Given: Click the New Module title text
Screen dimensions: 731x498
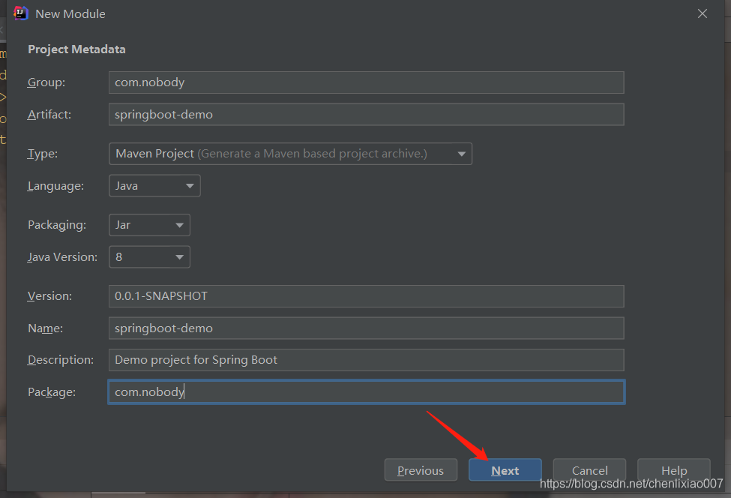Looking at the screenshot, I should (70, 14).
